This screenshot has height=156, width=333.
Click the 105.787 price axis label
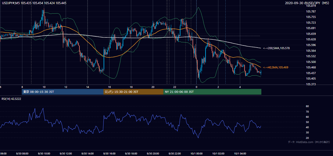coord(311,11)
